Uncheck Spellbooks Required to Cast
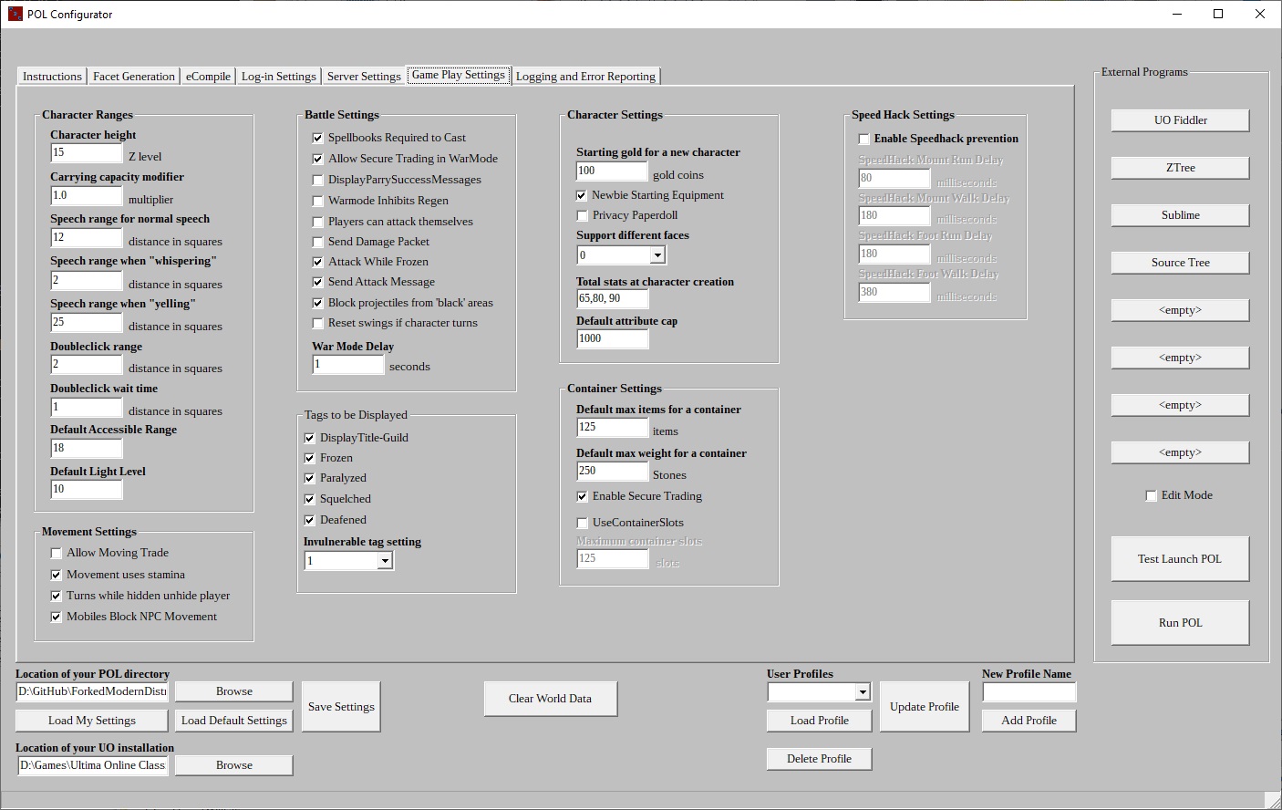1282x810 pixels. tap(317, 138)
